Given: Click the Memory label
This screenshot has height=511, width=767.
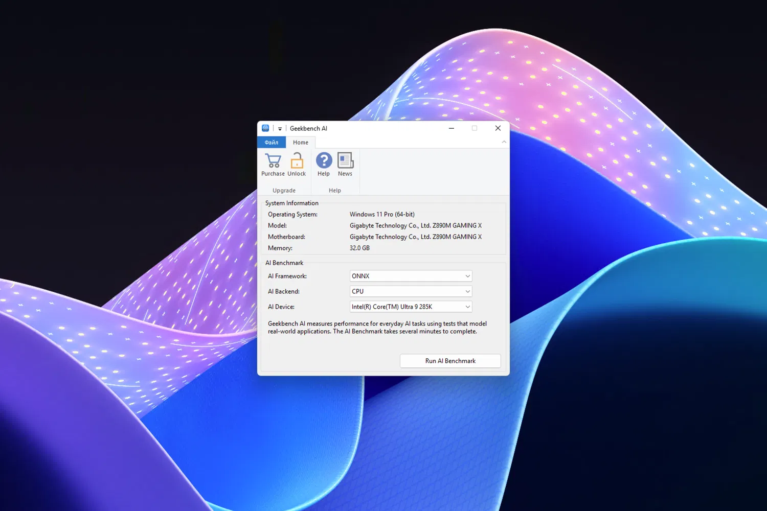Looking at the screenshot, I should pos(280,248).
